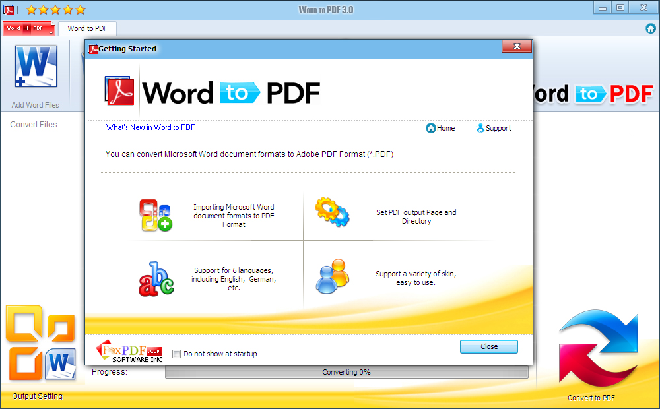Select the Word to PDF tab

tap(88, 28)
